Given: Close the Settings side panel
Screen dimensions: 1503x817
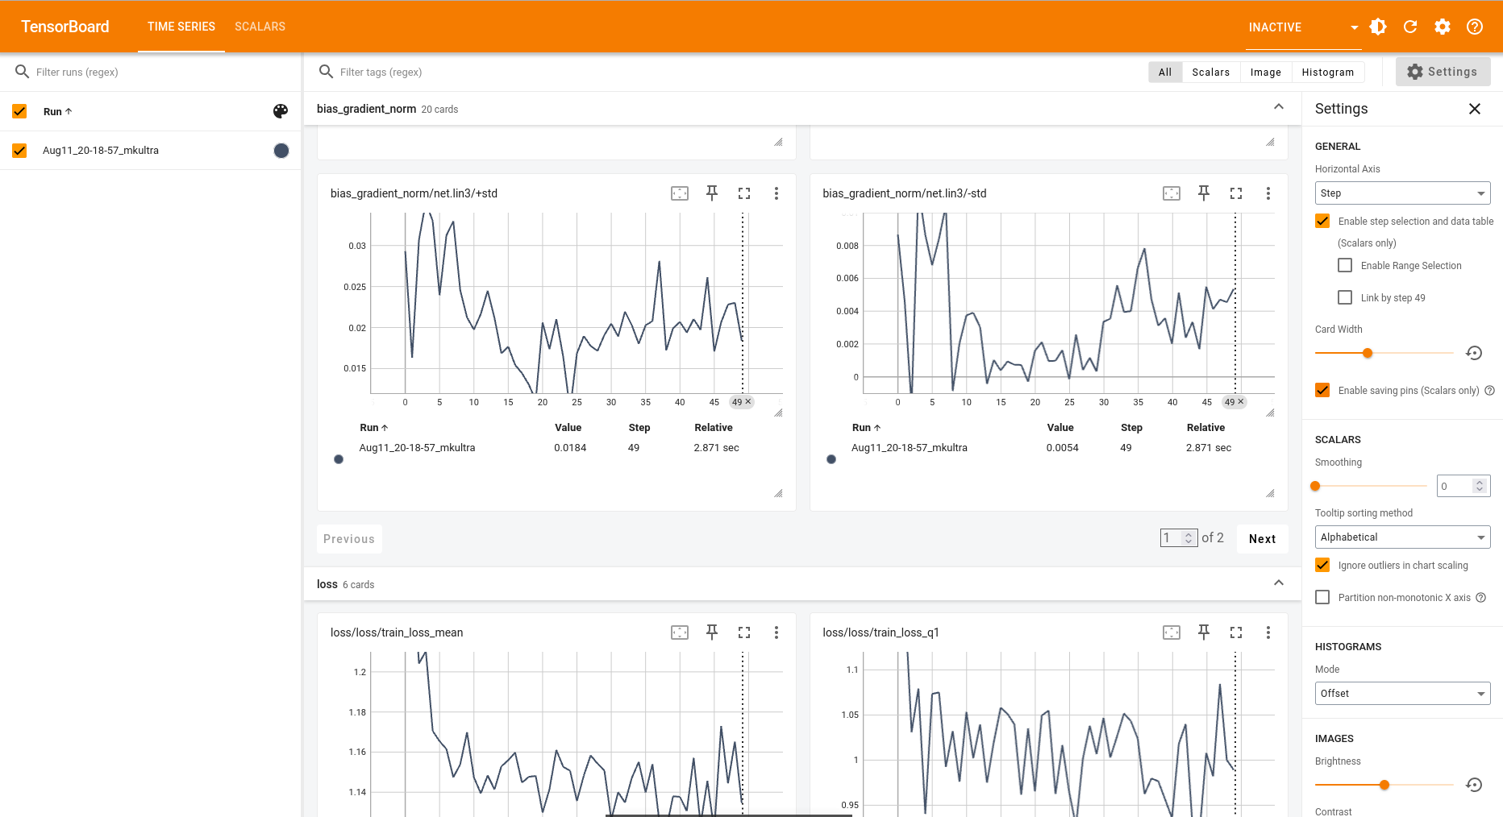Looking at the screenshot, I should (x=1475, y=109).
